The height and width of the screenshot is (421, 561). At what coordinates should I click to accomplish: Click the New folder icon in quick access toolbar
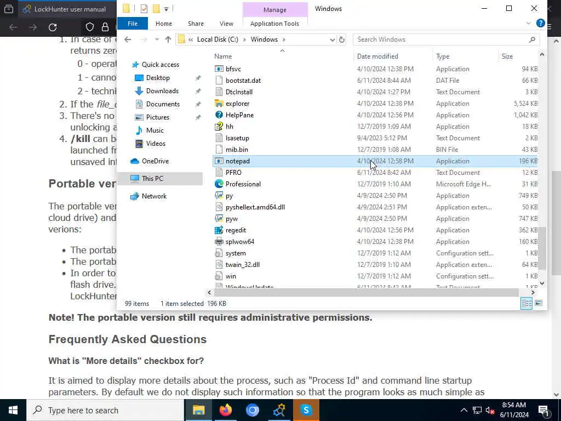tap(156, 9)
